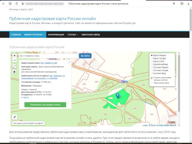Open downloads with the download arrow icon

coord(188,4)
